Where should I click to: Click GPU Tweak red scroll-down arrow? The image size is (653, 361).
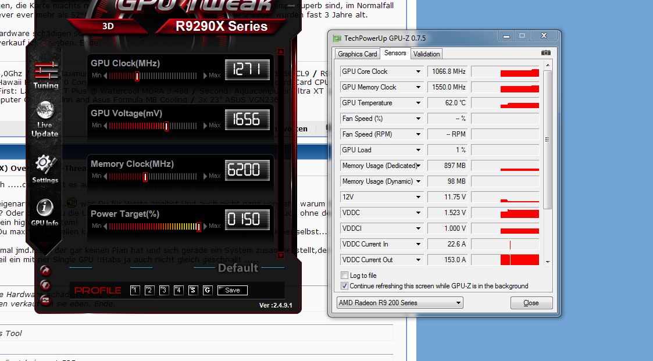[281, 255]
